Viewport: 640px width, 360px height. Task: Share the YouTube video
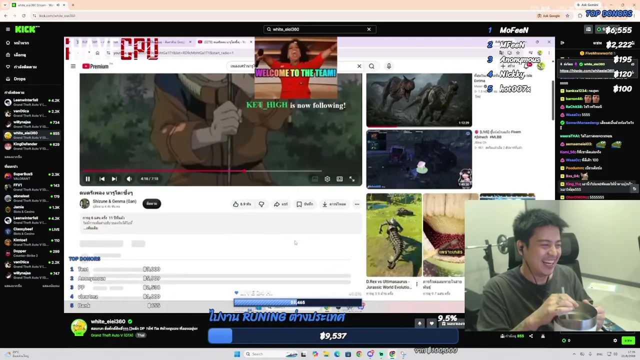pos(280,204)
